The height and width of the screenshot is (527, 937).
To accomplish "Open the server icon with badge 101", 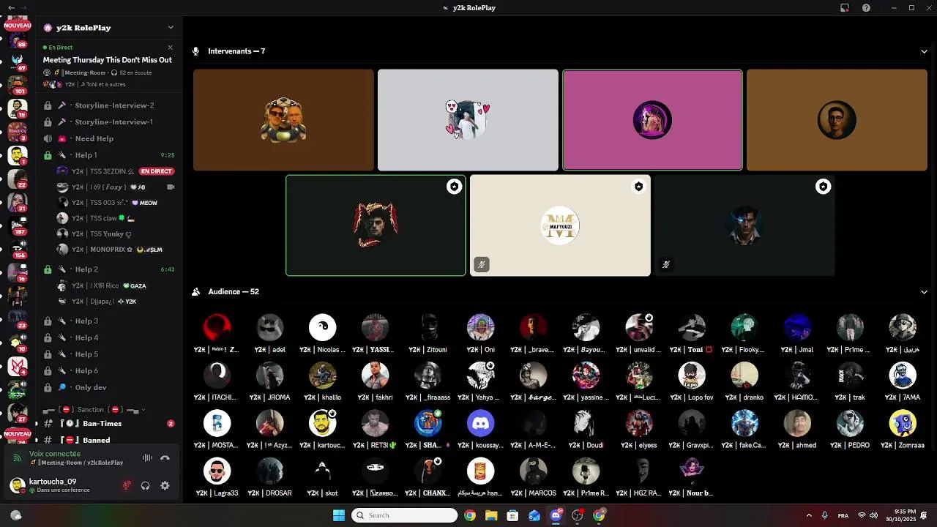I will click(18, 84).
